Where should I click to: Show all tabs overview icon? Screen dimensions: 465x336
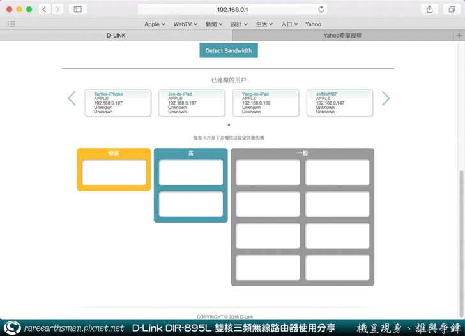(x=452, y=10)
